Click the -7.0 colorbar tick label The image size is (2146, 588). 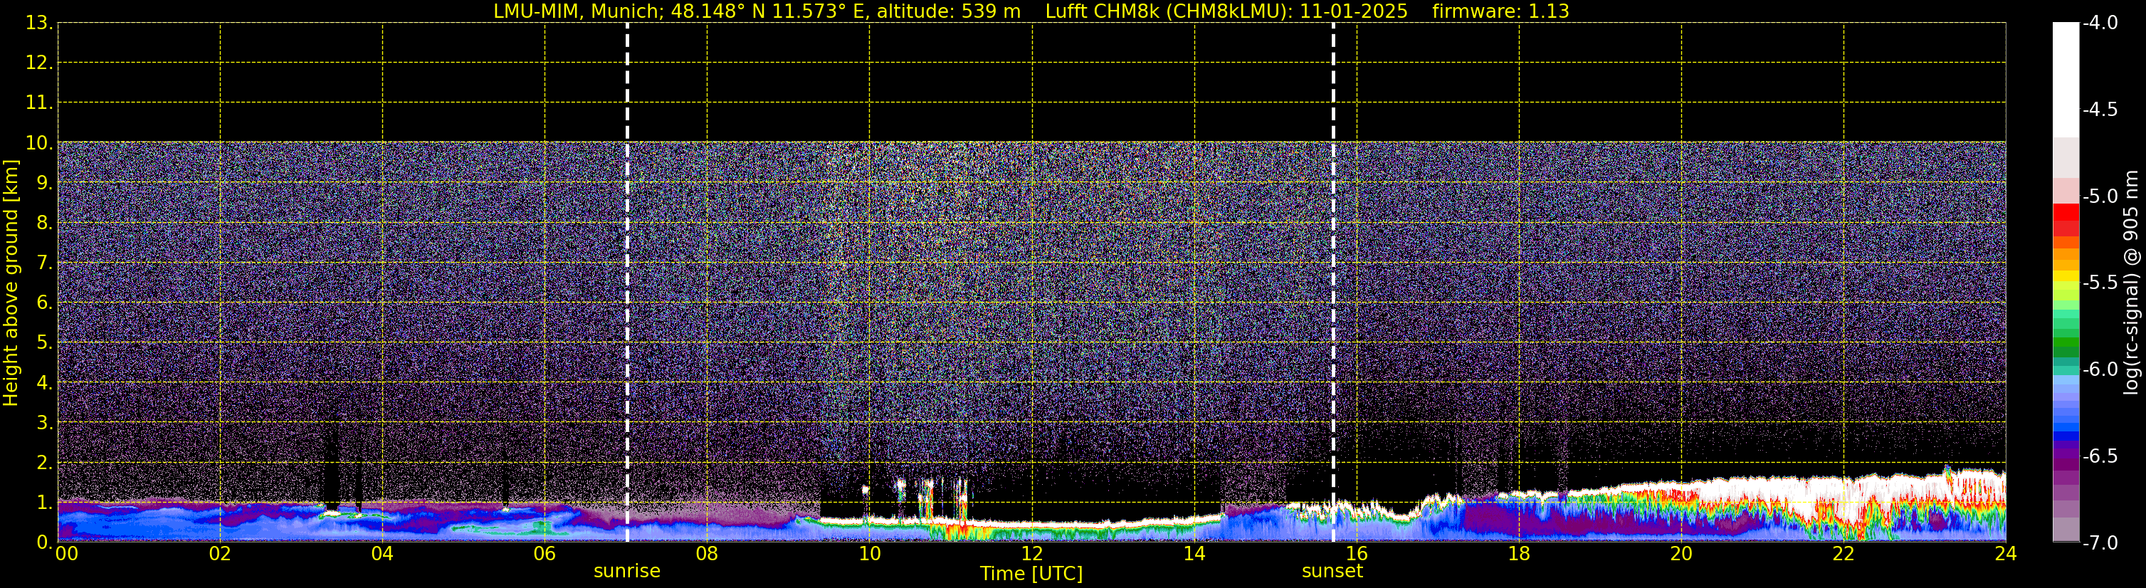coord(2100,543)
